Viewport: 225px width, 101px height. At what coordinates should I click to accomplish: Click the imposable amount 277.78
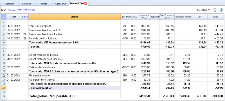[144, 76]
